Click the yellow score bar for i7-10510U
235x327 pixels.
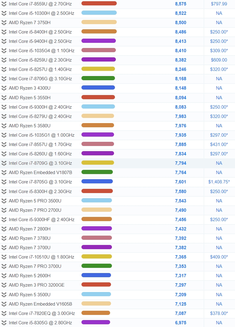tap(97, 256)
